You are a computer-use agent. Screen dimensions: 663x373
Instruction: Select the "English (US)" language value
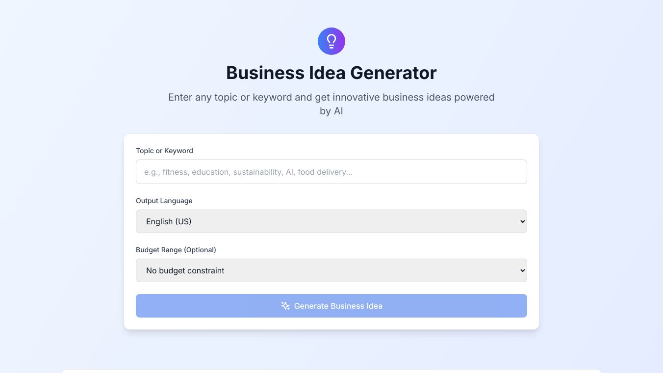pyautogui.click(x=169, y=221)
